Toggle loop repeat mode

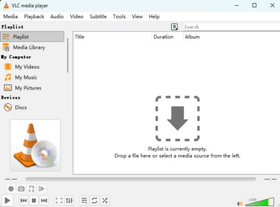pyautogui.click(x=94, y=200)
